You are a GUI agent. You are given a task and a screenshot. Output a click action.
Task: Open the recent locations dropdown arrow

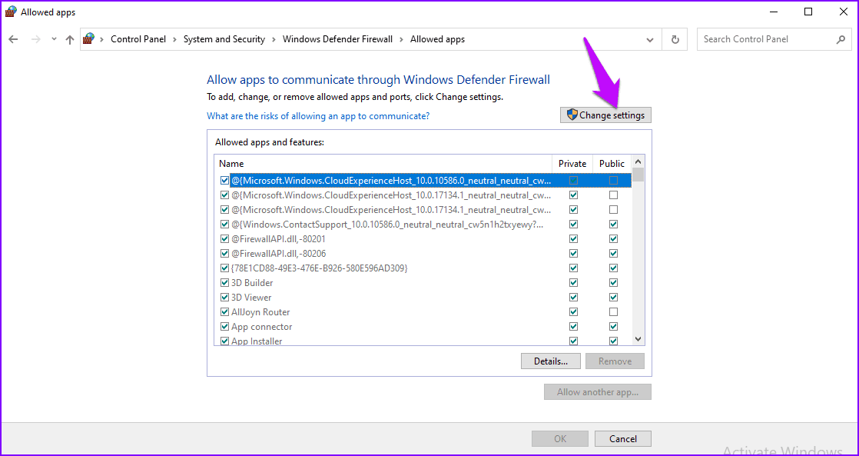(x=54, y=39)
